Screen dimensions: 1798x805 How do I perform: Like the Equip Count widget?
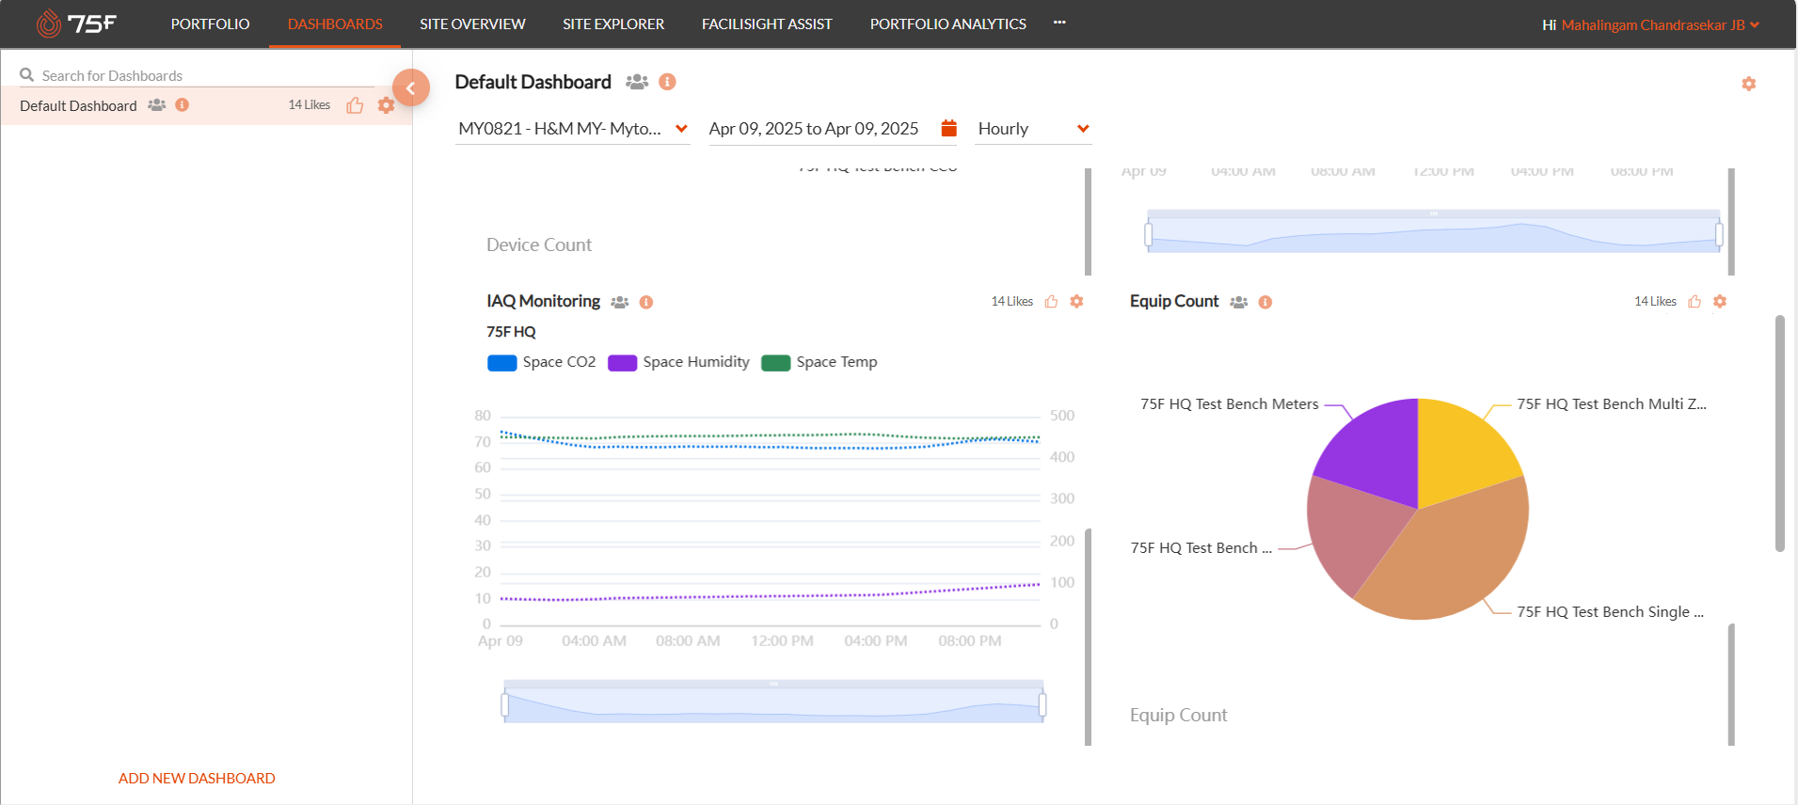pyautogui.click(x=1695, y=302)
